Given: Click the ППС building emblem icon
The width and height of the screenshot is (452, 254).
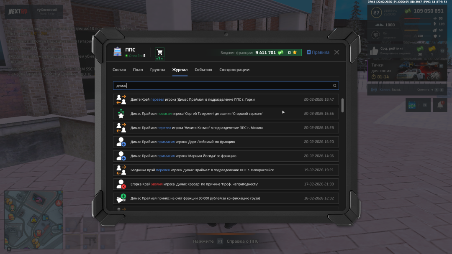Looking at the screenshot, I should pyautogui.click(x=118, y=51).
